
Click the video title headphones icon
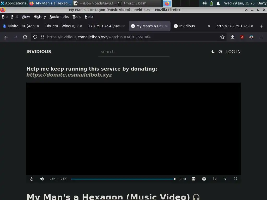[196, 197]
